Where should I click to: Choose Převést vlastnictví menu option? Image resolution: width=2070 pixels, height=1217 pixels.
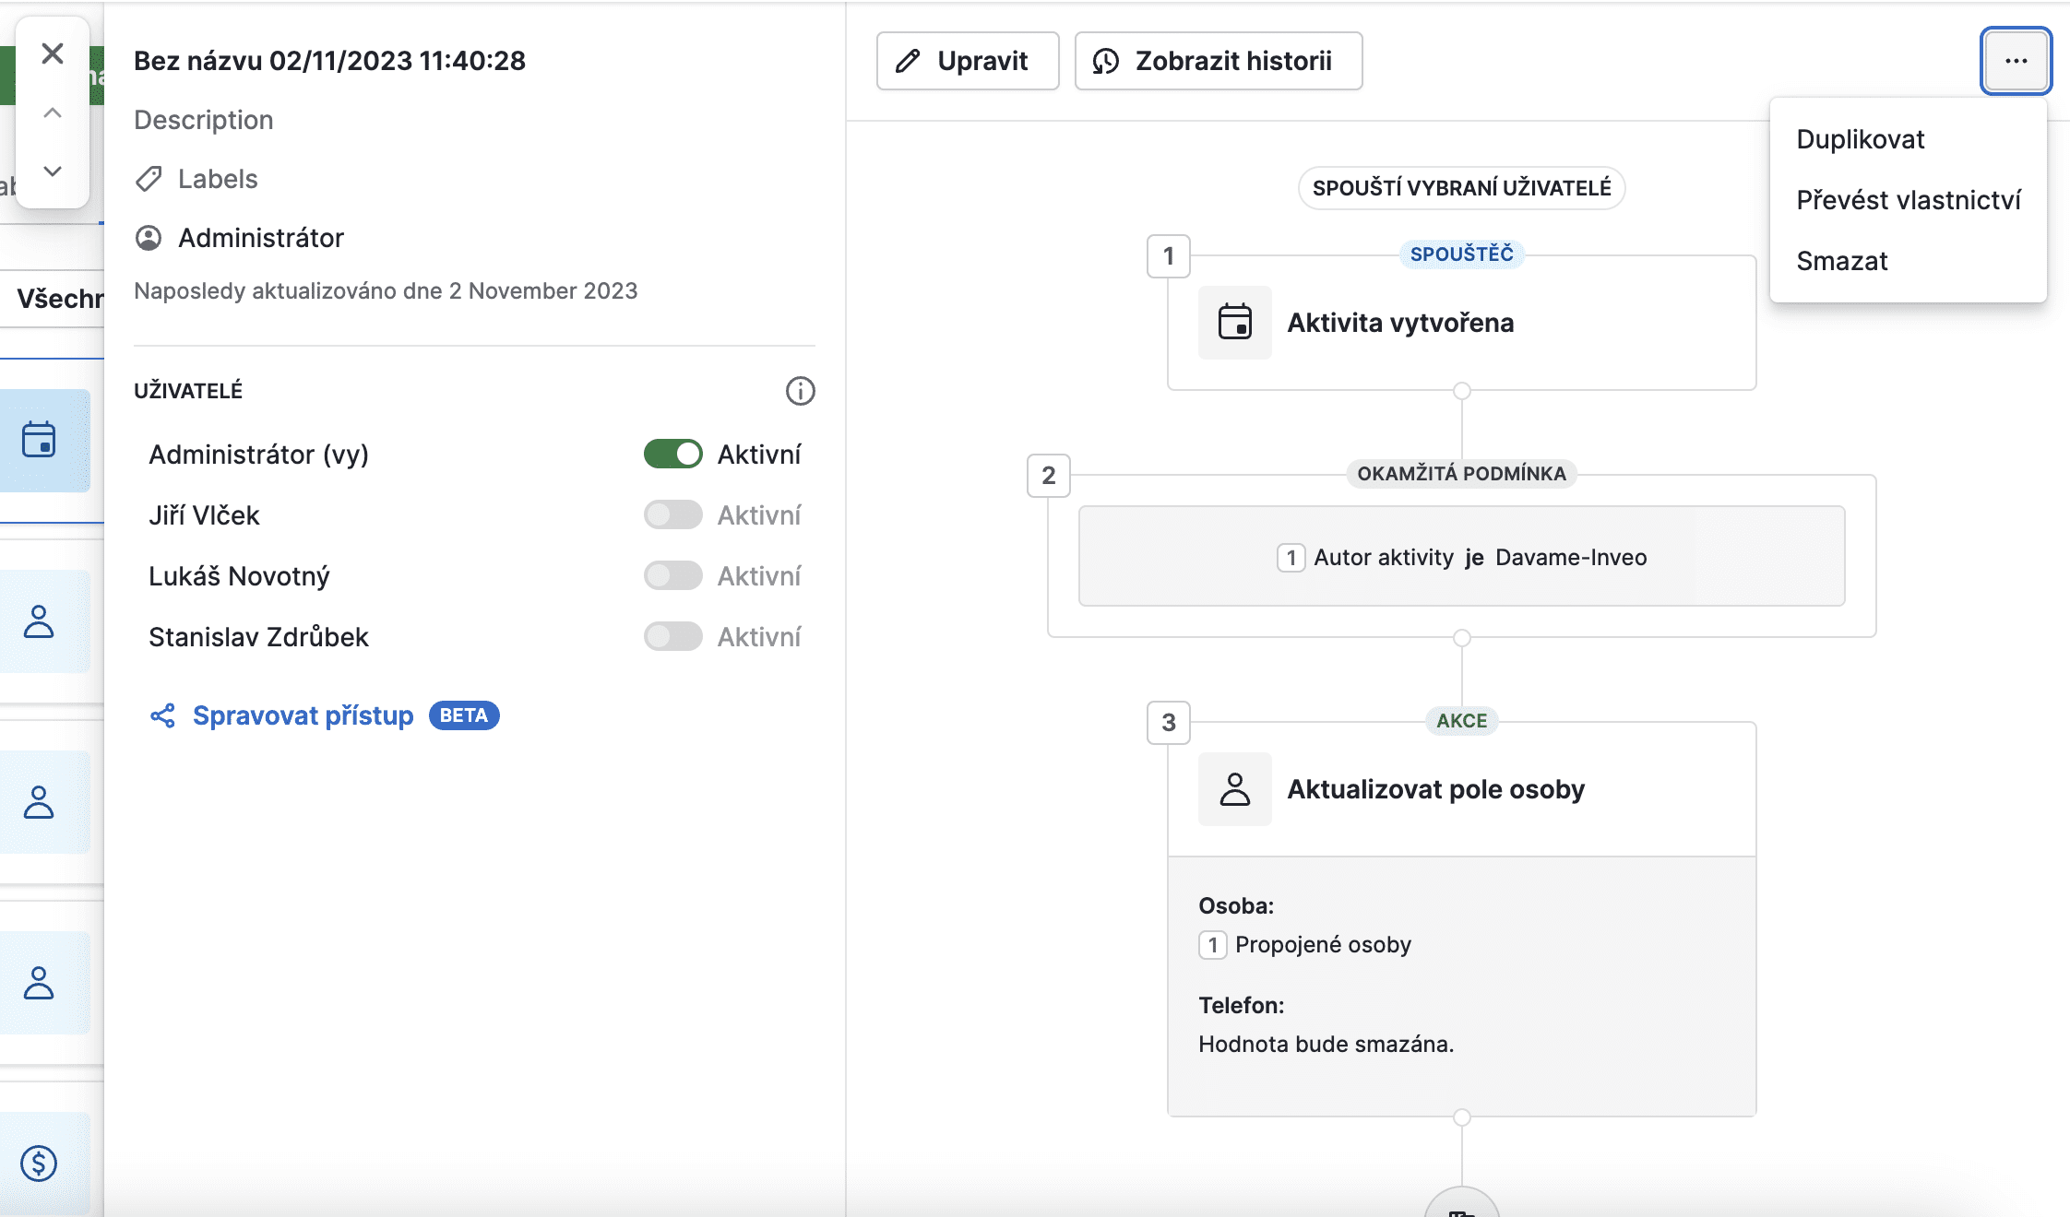[1908, 200]
